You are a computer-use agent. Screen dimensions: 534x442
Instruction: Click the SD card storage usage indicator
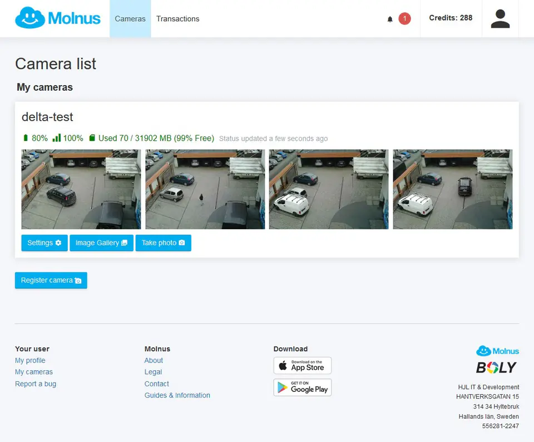151,138
